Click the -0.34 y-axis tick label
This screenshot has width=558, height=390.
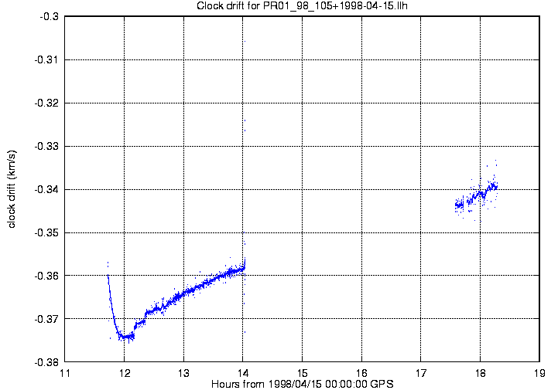click(46, 189)
